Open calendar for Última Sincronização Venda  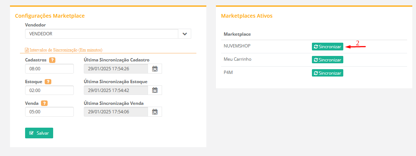tap(155, 112)
